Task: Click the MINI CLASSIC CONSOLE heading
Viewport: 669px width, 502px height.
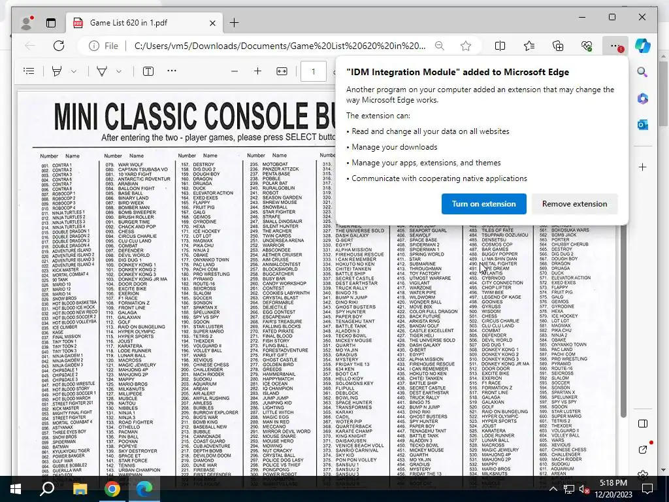Action: click(x=194, y=116)
